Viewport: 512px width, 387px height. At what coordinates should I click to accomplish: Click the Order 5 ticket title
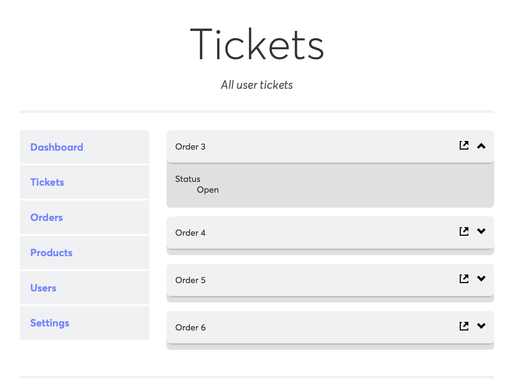coord(190,280)
